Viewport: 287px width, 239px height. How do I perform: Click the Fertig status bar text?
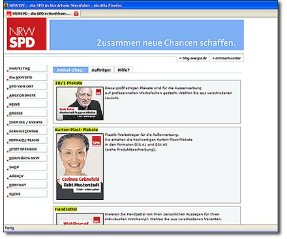(10, 228)
